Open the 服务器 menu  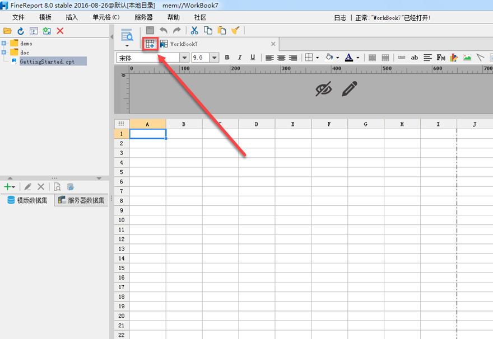tap(143, 17)
